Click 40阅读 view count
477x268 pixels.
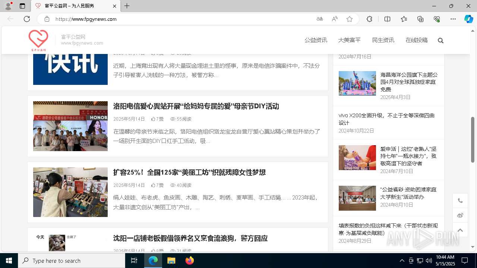click(x=181, y=185)
